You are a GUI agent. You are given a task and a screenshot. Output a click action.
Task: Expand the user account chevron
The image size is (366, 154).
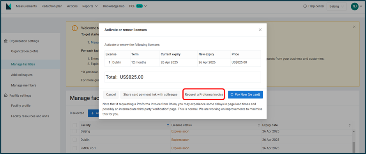pyautogui.click(x=361, y=7)
